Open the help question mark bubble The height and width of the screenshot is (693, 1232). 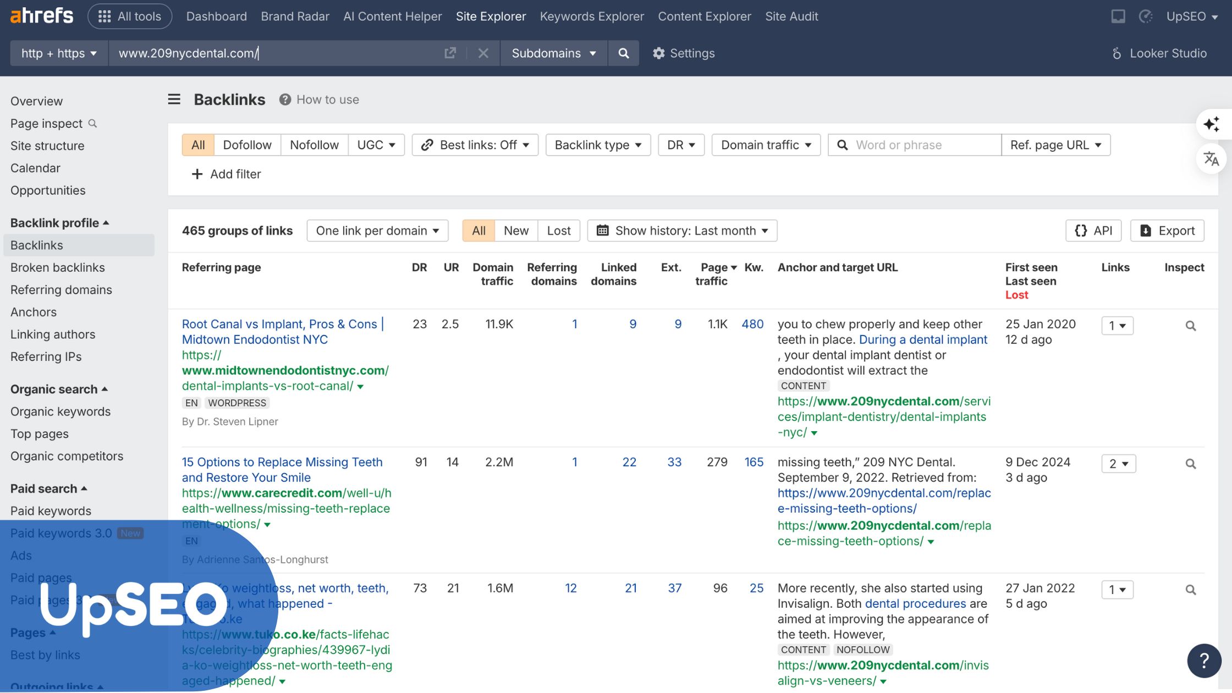1204,661
